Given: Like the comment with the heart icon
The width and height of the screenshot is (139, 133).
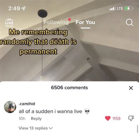Looking at the screenshot, I should 108,118.
